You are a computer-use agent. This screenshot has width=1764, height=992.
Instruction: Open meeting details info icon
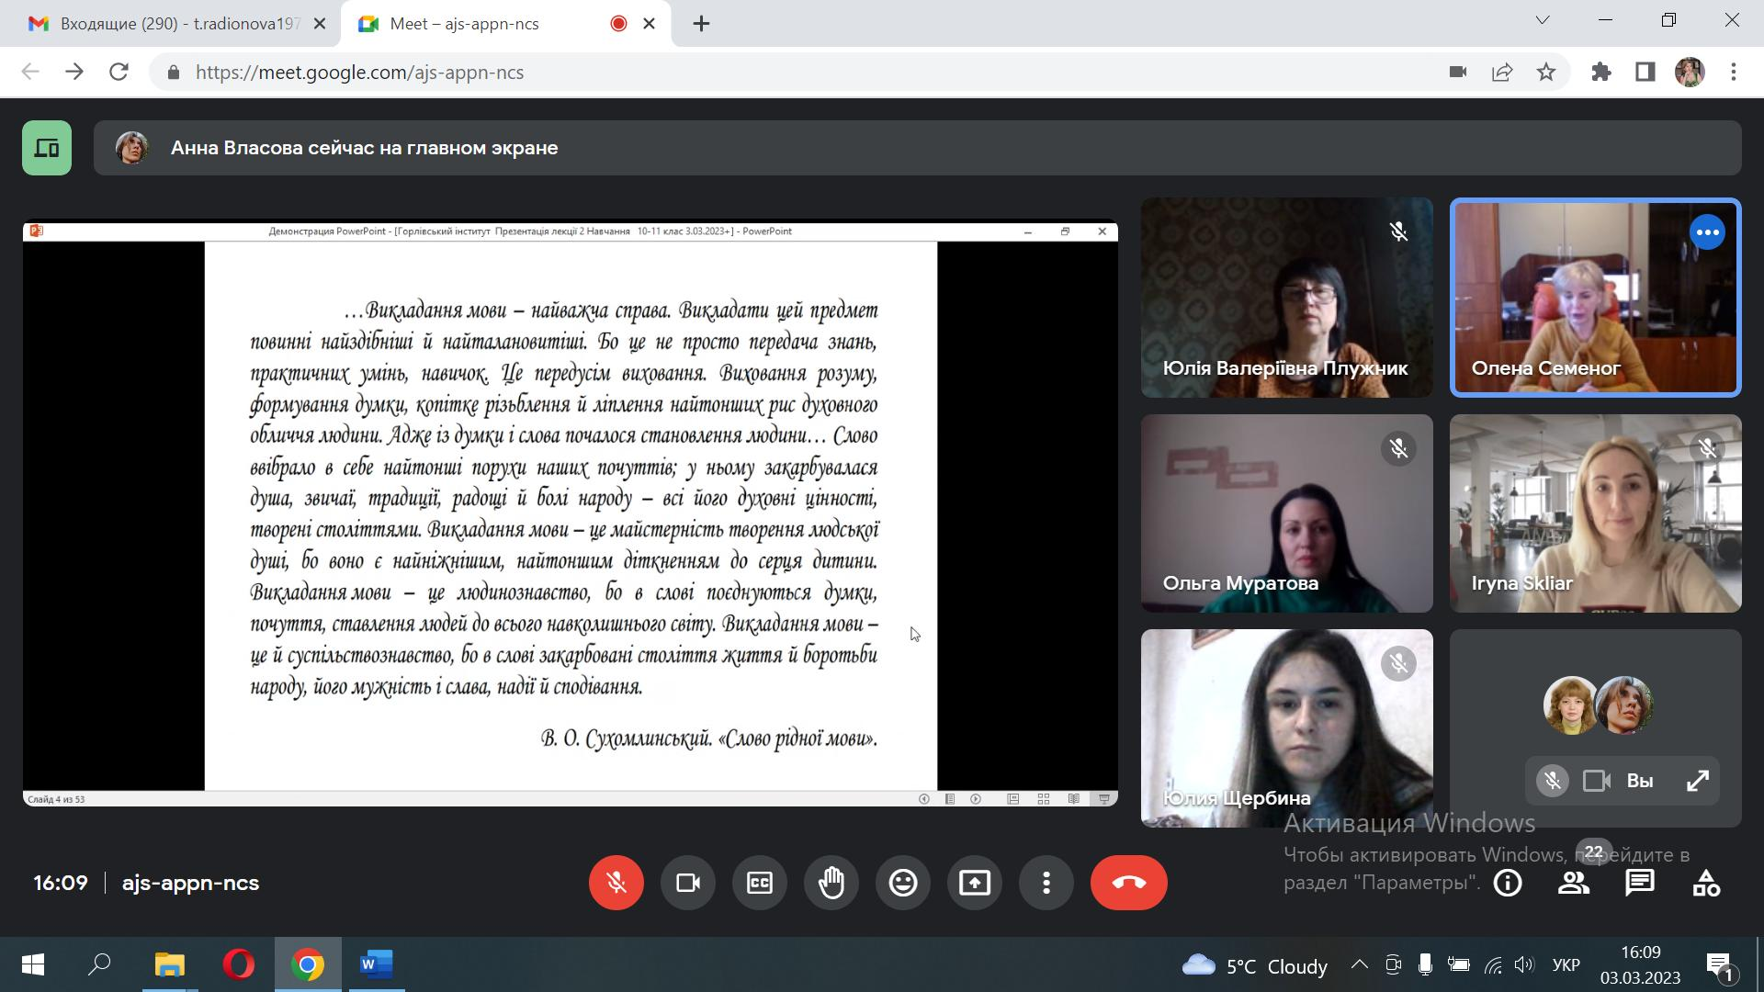pos(1507,884)
